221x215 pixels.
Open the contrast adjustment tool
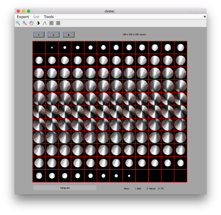click(38, 23)
